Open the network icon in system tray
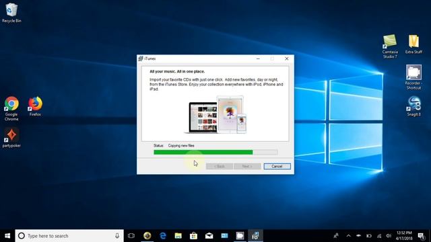 click(x=379, y=236)
